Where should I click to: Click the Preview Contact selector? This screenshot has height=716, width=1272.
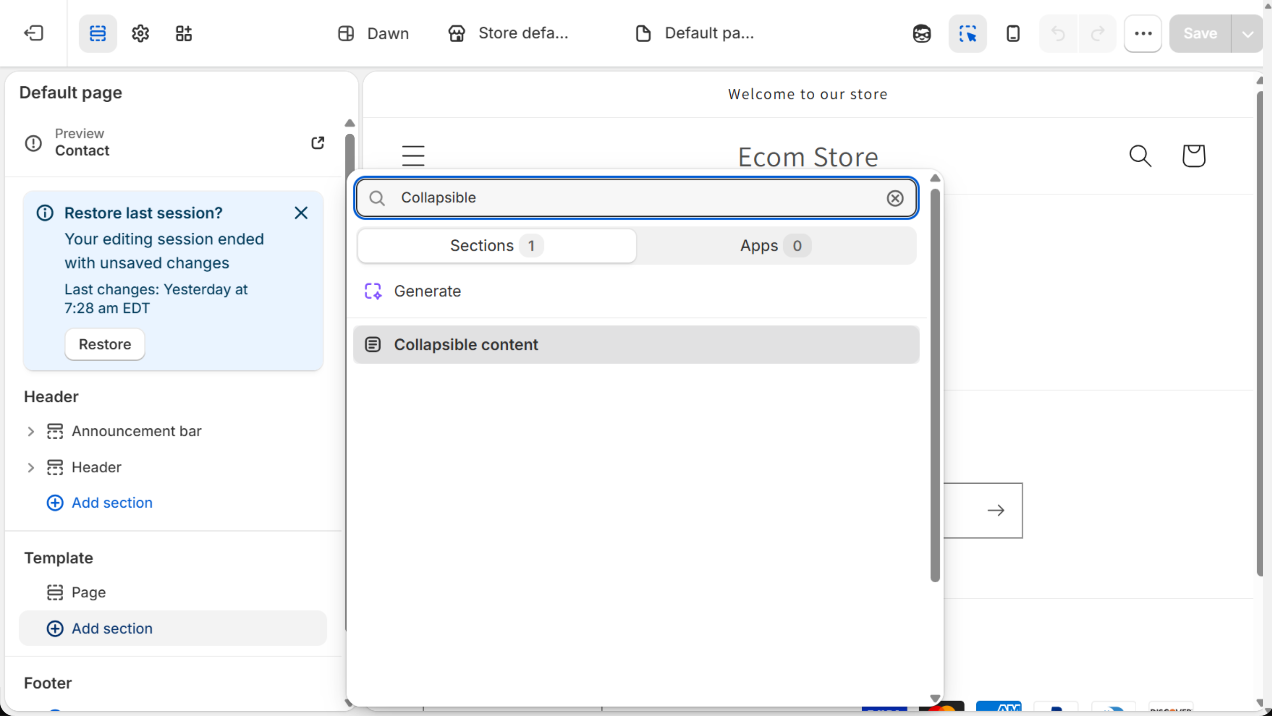pos(82,142)
